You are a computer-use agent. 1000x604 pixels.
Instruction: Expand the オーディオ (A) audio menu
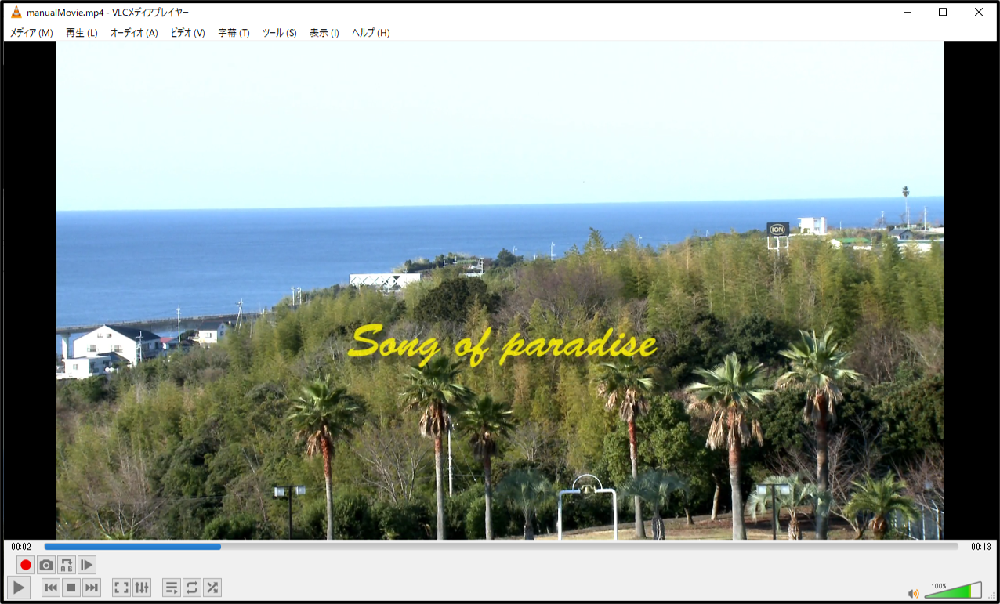coord(134,33)
